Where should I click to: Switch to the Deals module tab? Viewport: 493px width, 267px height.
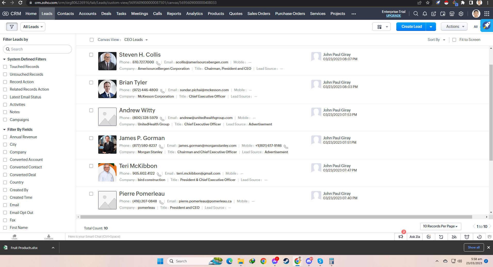(106, 14)
